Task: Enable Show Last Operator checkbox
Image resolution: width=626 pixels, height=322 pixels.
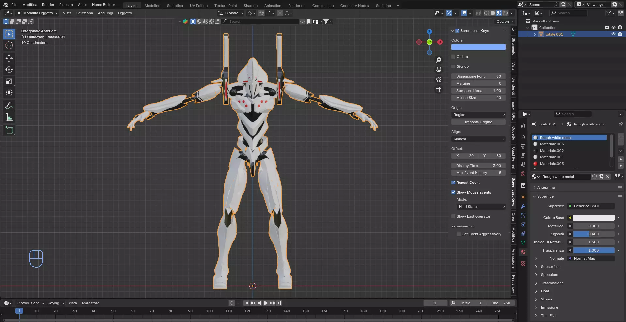Action: click(453, 216)
